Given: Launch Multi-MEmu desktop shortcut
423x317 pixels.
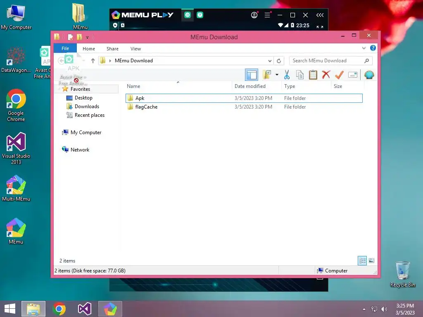Looking at the screenshot, I should tap(16, 188).
